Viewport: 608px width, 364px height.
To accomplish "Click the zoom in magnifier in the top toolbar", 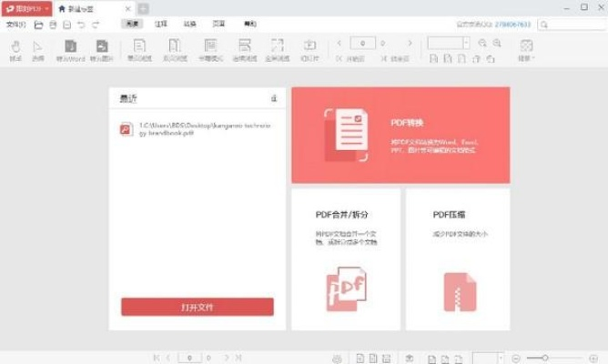I will tap(497, 43).
